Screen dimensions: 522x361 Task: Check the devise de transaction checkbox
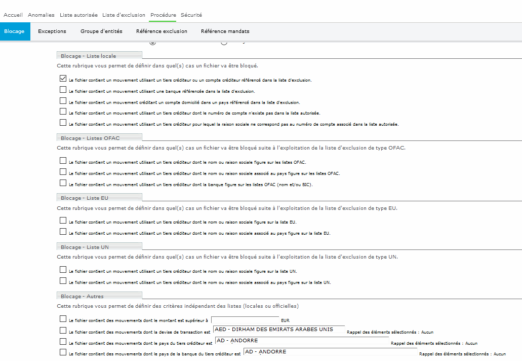click(63, 330)
